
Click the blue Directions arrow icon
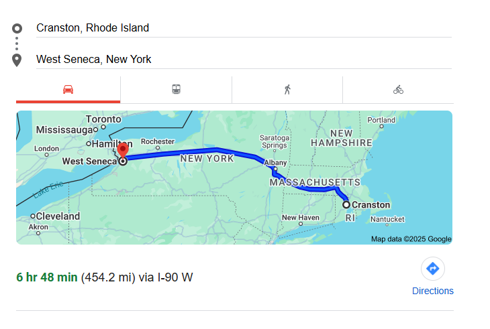click(432, 269)
